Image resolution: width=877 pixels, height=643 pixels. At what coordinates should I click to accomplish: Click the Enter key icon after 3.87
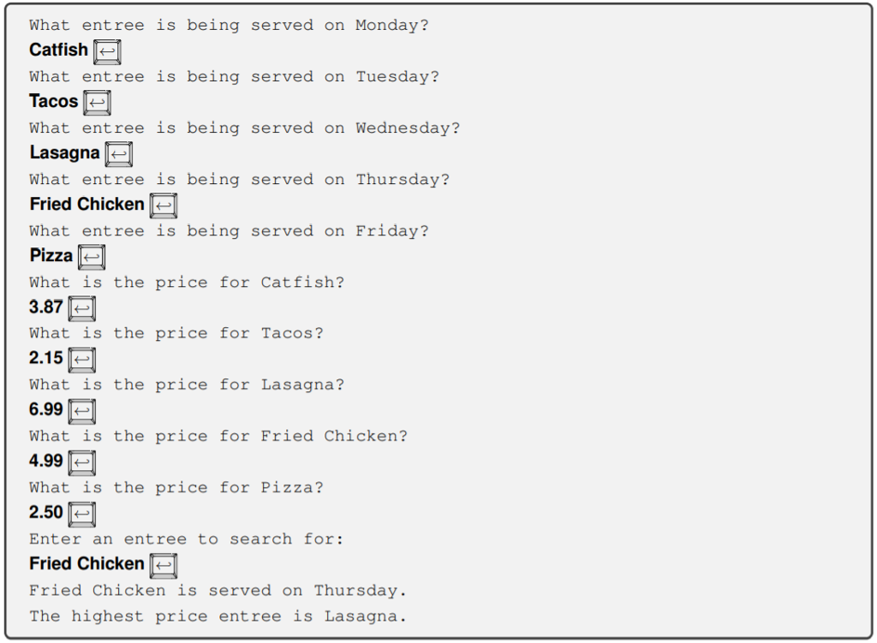click(x=81, y=308)
